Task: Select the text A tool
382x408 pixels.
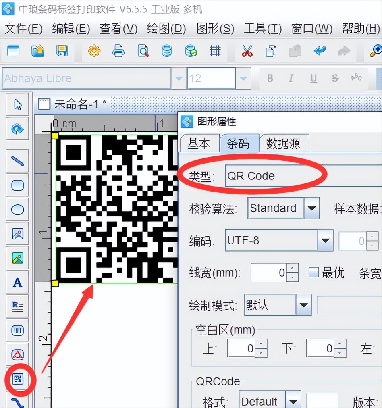Action: pyautogui.click(x=17, y=282)
